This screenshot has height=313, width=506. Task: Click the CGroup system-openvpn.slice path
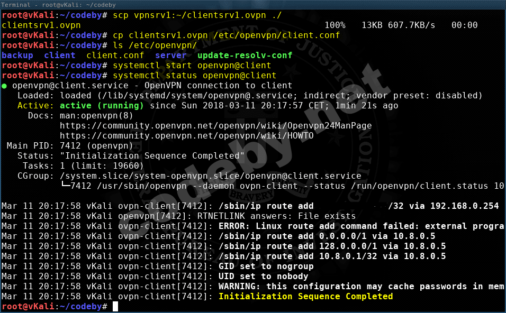coord(211,176)
